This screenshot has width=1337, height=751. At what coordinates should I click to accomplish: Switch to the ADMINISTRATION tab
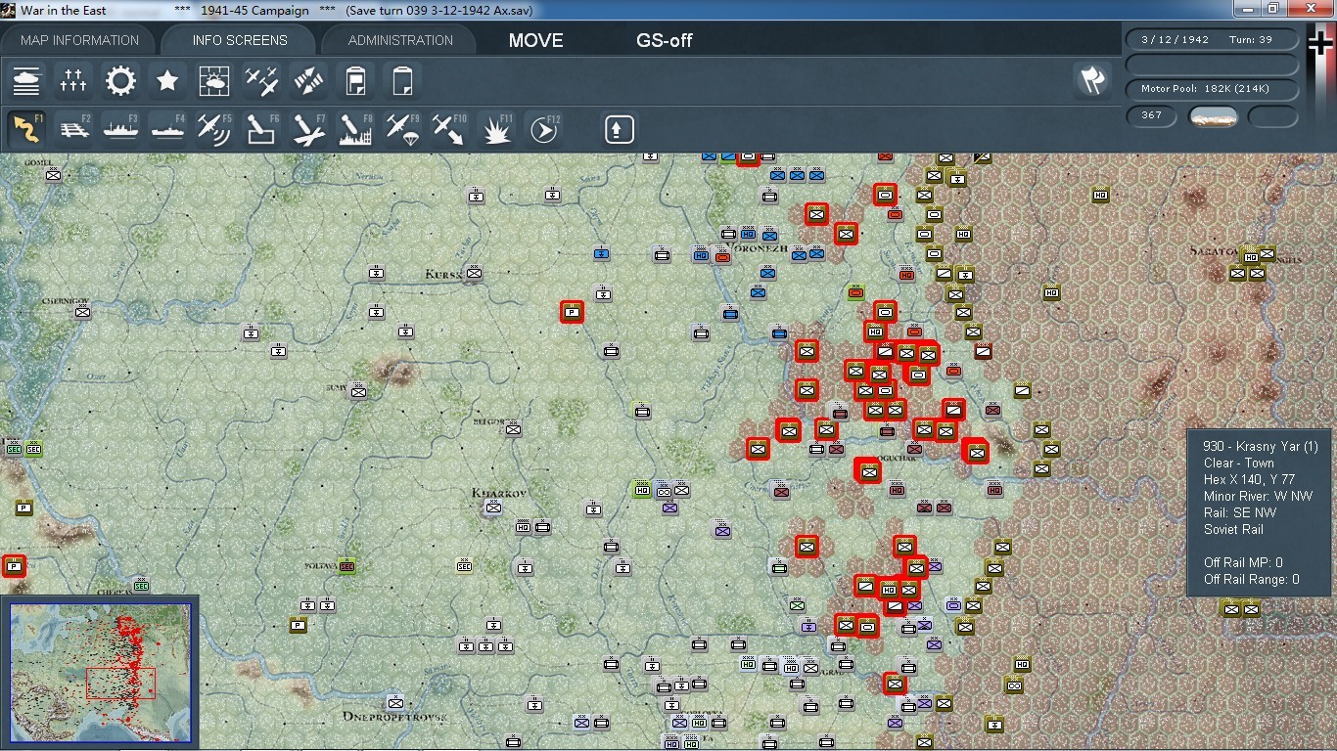400,40
